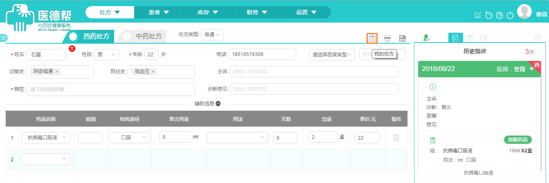
Task: Click the 年龄 input field
Action: tap(151, 54)
